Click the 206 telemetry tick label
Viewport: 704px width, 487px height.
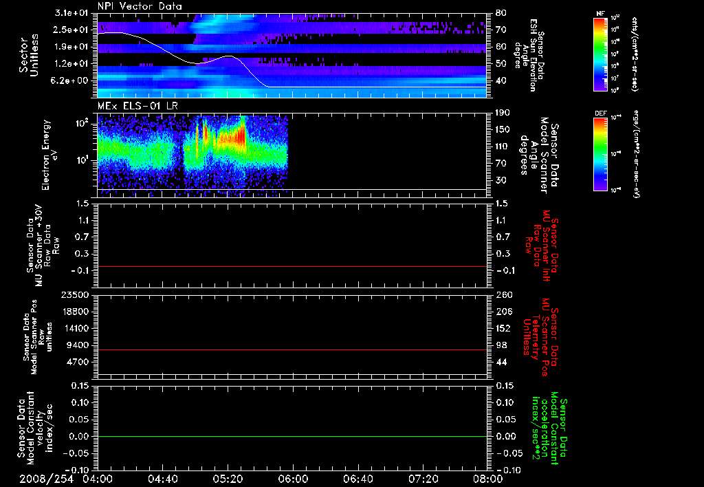tap(503, 312)
